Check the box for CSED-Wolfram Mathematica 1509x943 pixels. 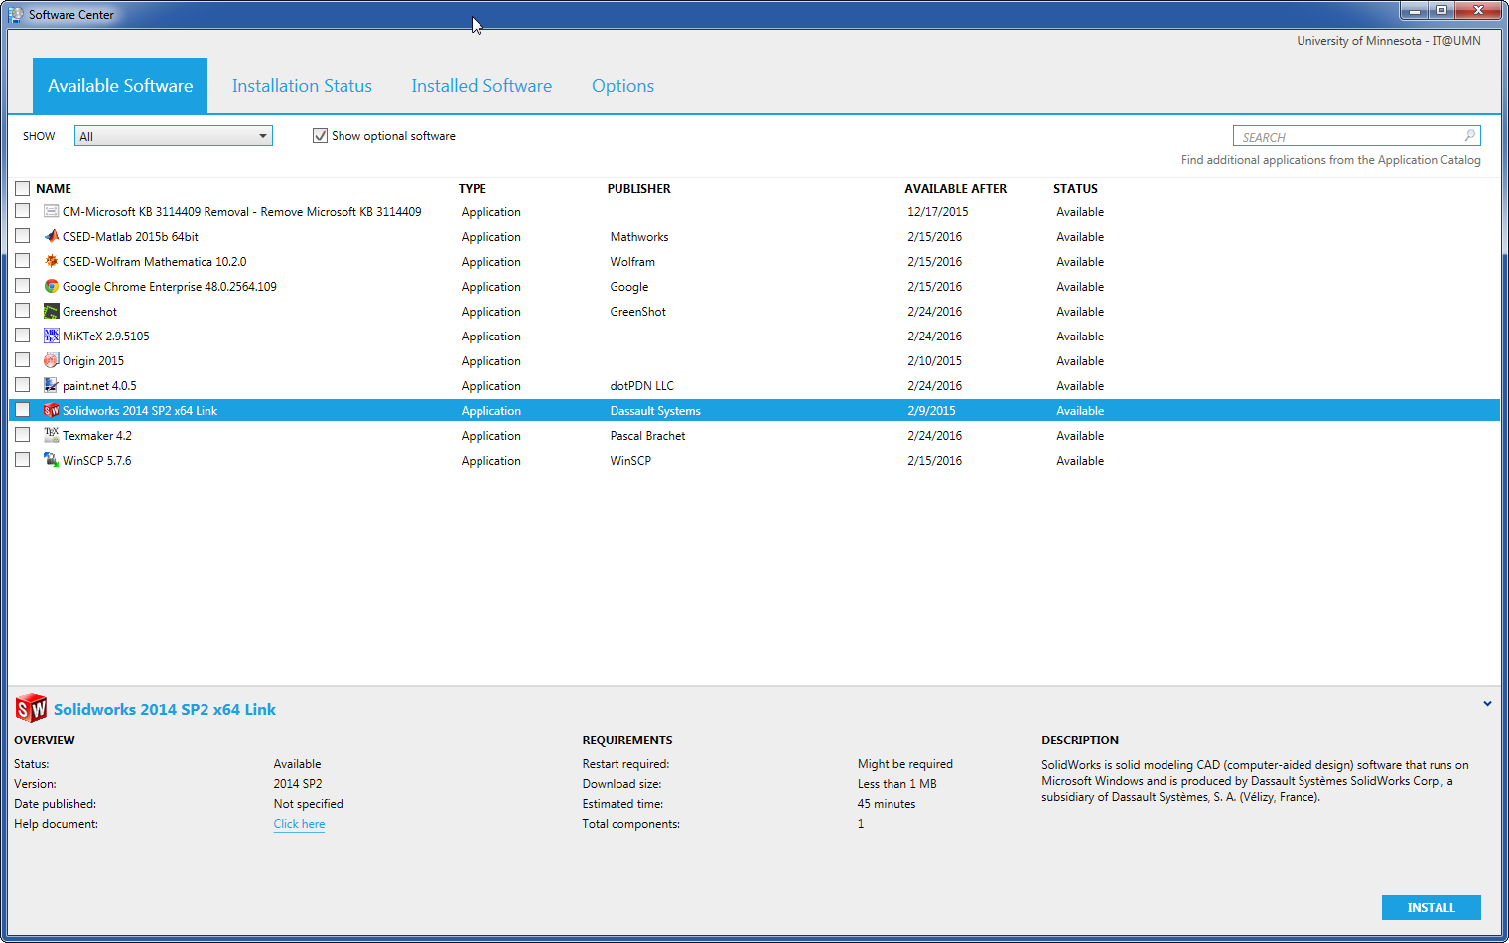tap(22, 261)
